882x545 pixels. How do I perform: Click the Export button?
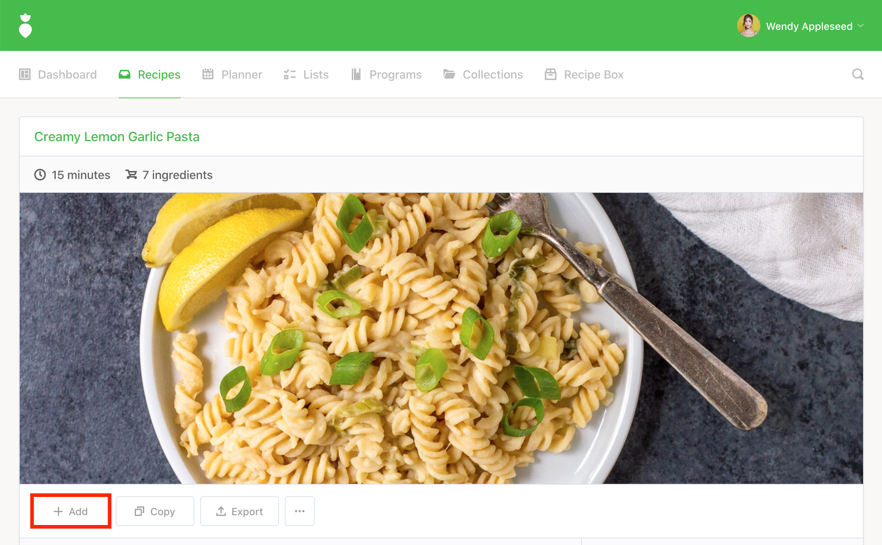coord(240,511)
